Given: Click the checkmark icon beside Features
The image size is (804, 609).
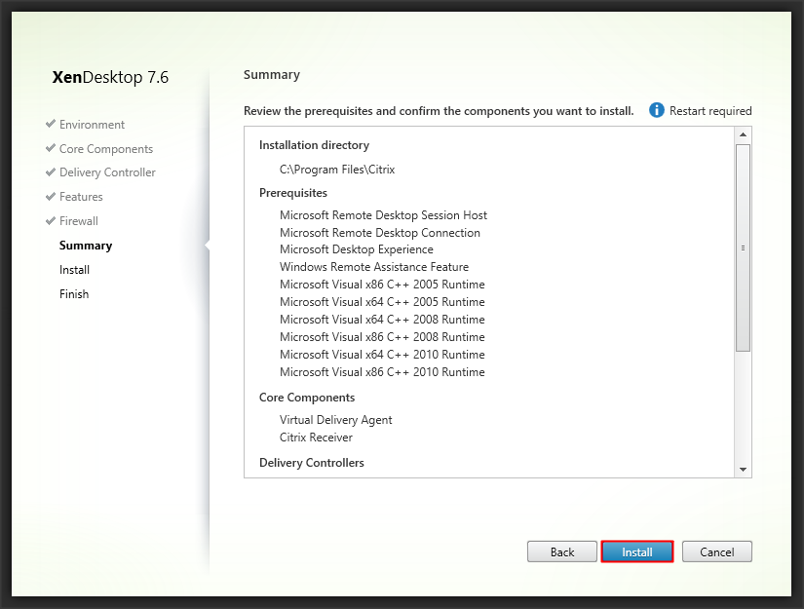Looking at the screenshot, I should coord(50,197).
